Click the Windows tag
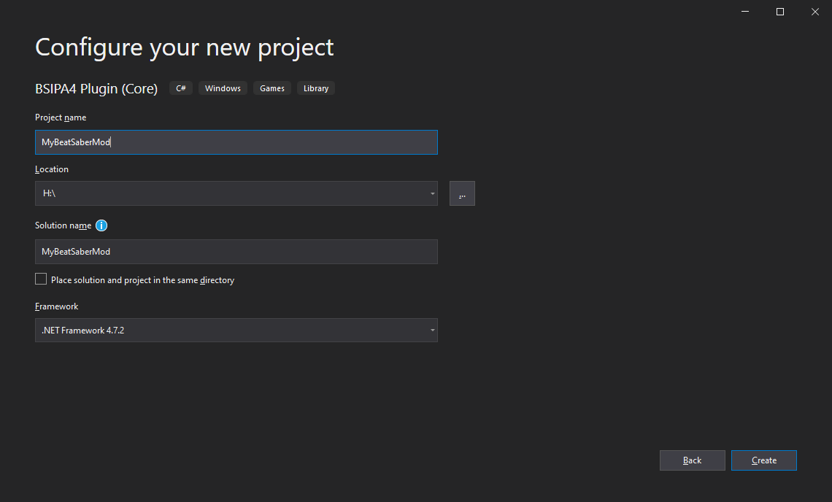832x502 pixels. [x=223, y=88]
